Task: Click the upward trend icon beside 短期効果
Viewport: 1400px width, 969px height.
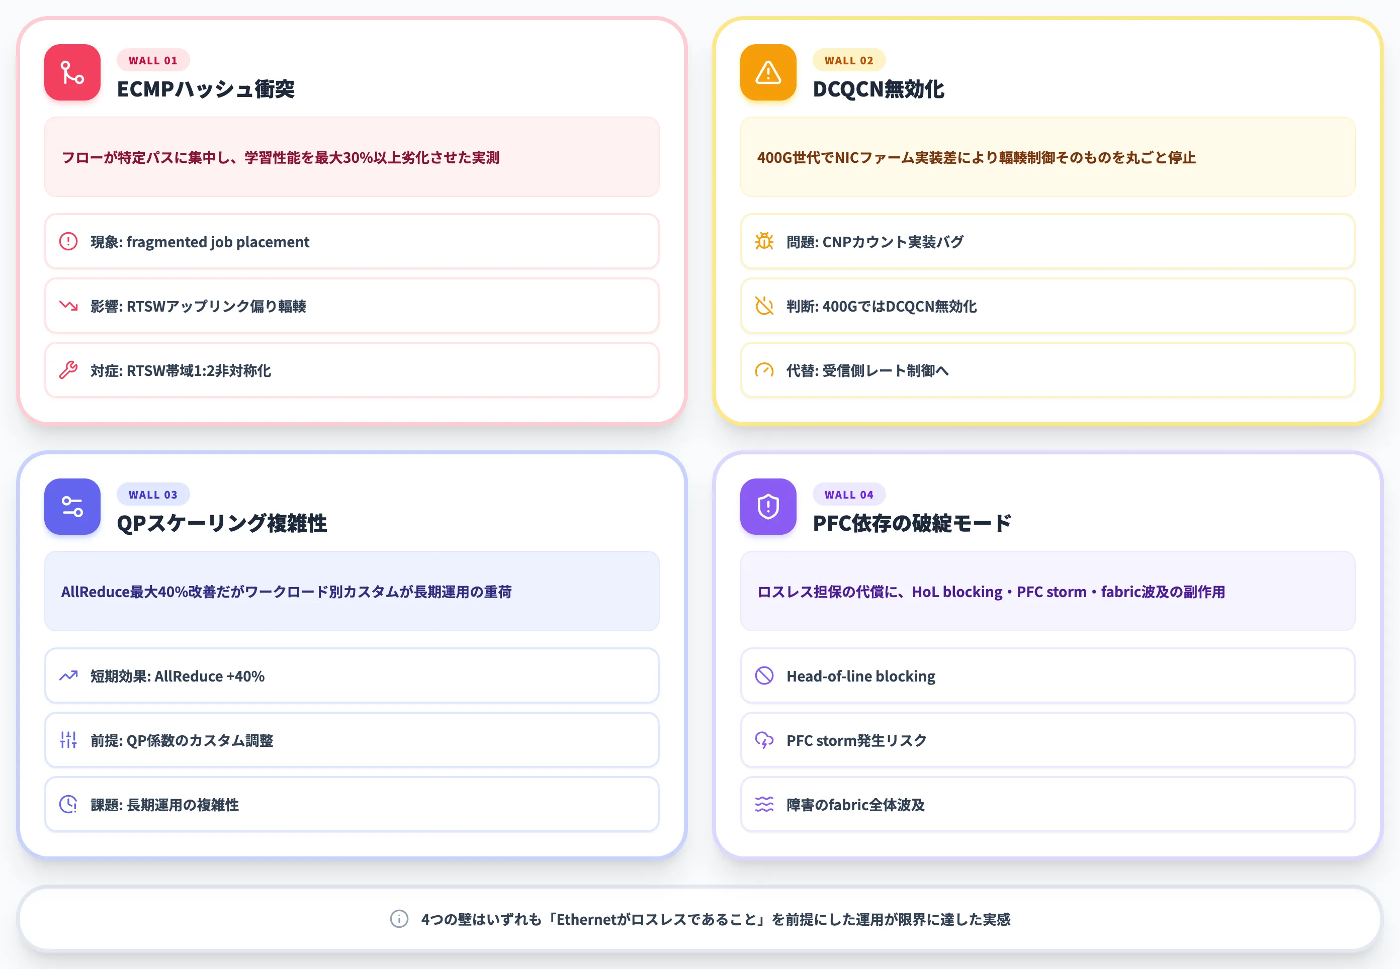Action: click(68, 676)
